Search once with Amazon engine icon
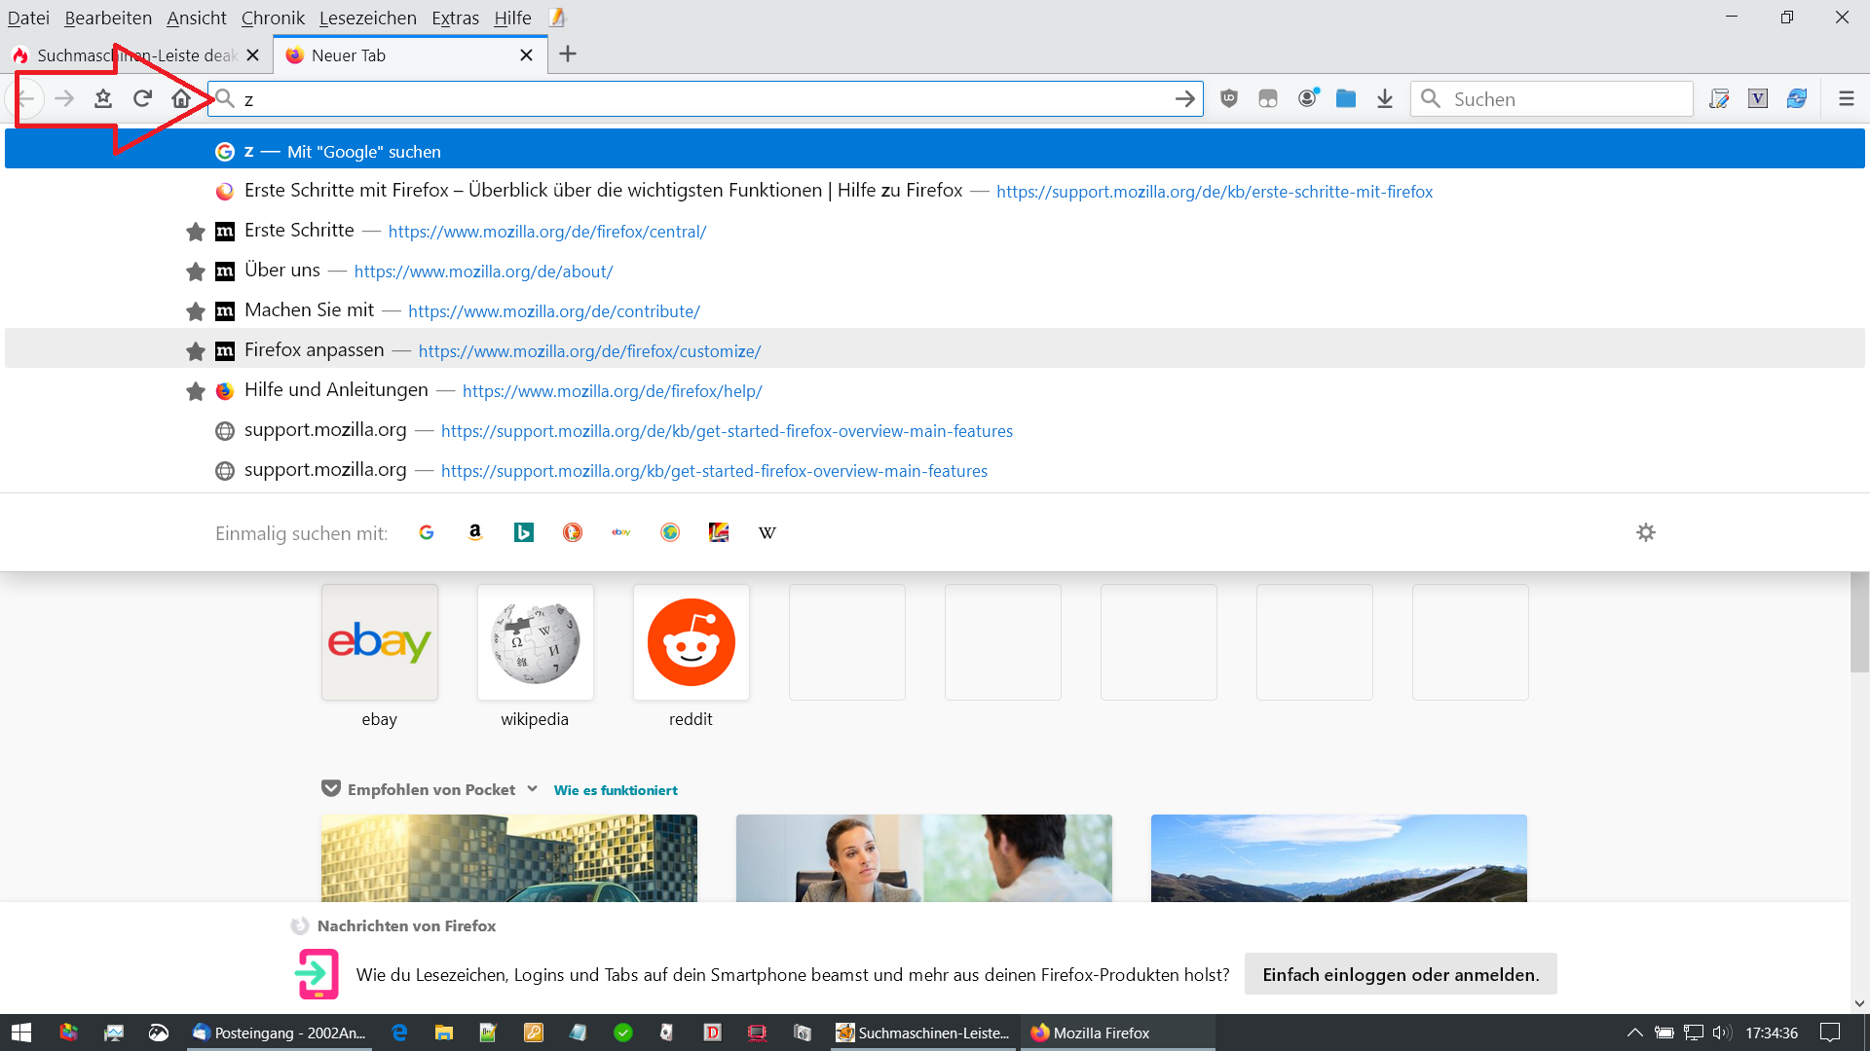1870x1051 pixels. pyautogui.click(x=475, y=532)
